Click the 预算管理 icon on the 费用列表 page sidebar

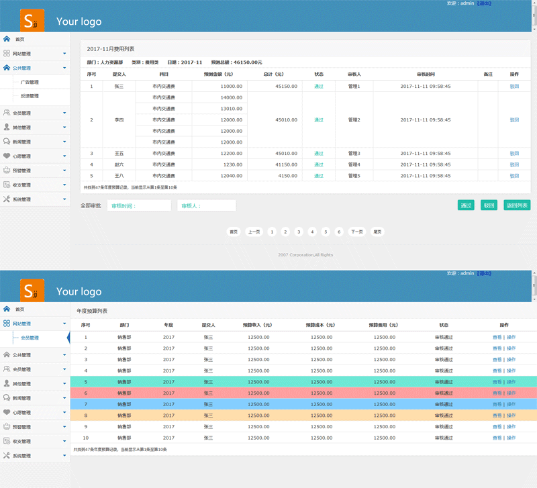(x=7, y=170)
